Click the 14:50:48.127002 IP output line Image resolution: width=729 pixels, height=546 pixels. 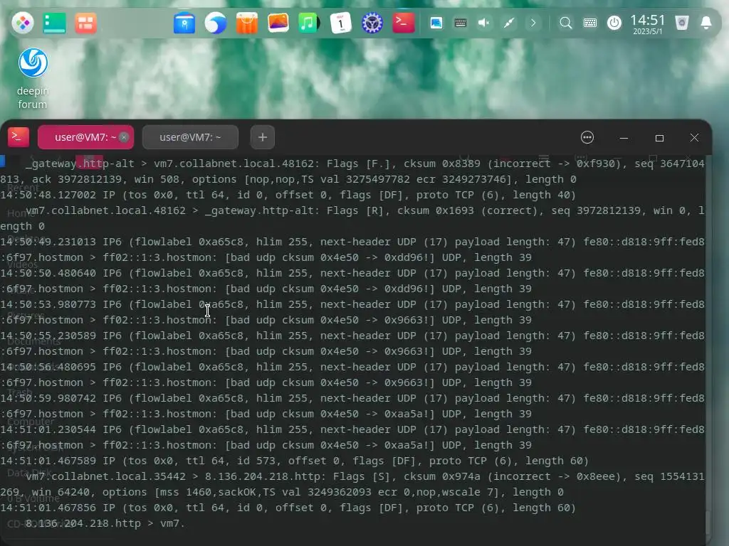tap(288, 195)
